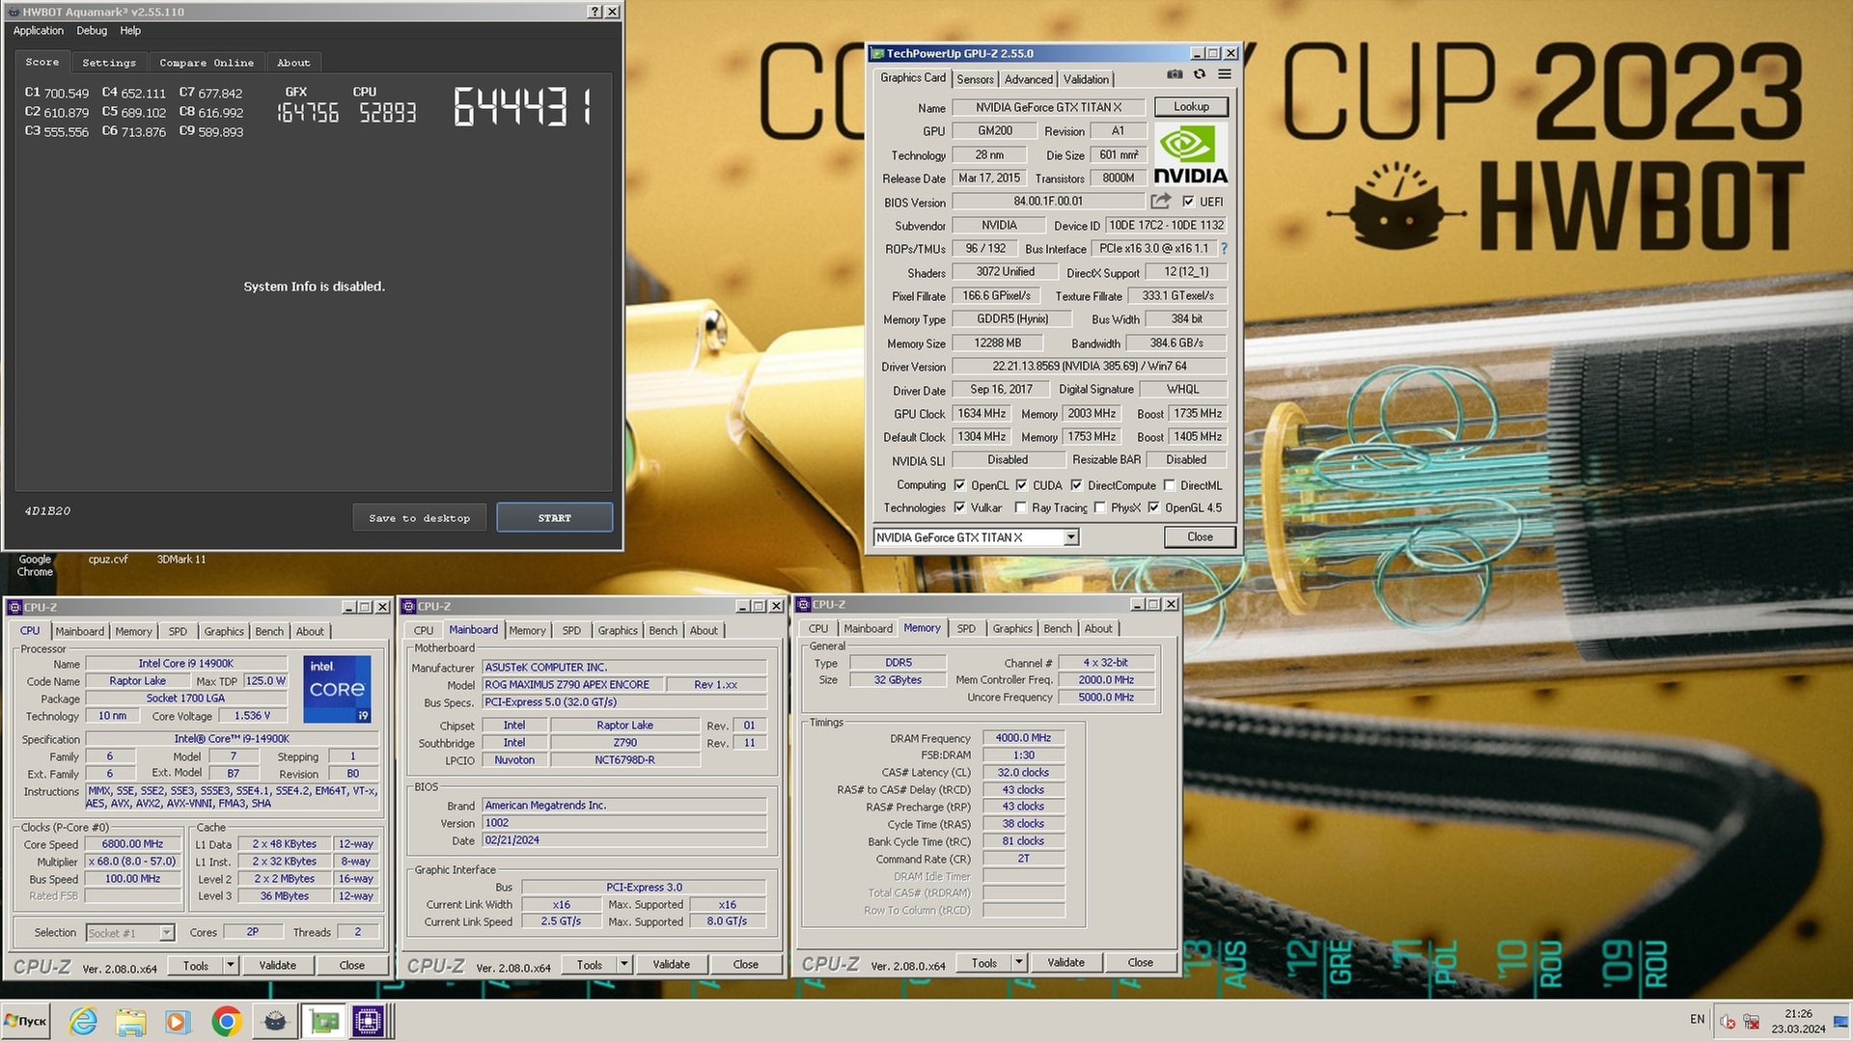Image resolution: width=1853 pixels, height=1042 pixels.
Task: Click Tools button in CPU-Z Memory window
Action: 983,962
